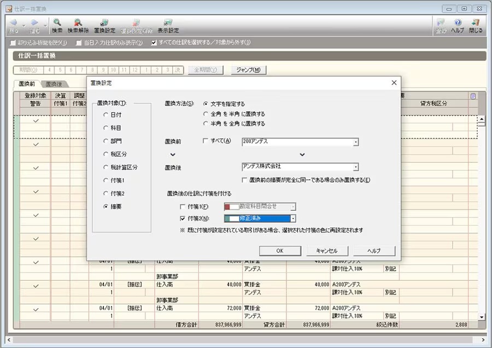Switch to the 置換前 tab

point(27,84)
